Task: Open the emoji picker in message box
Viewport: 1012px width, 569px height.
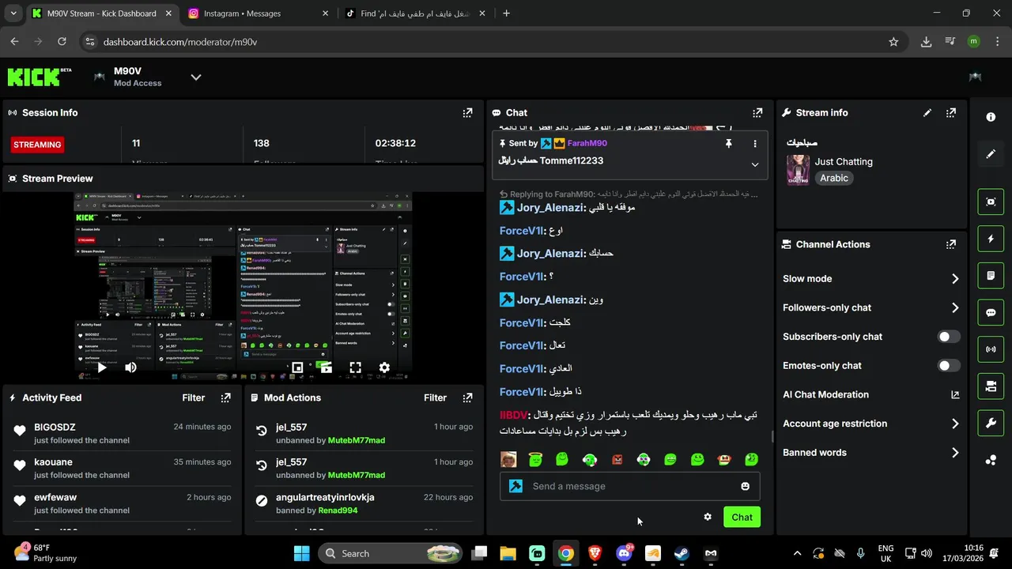Action: (x=745, y=486)
